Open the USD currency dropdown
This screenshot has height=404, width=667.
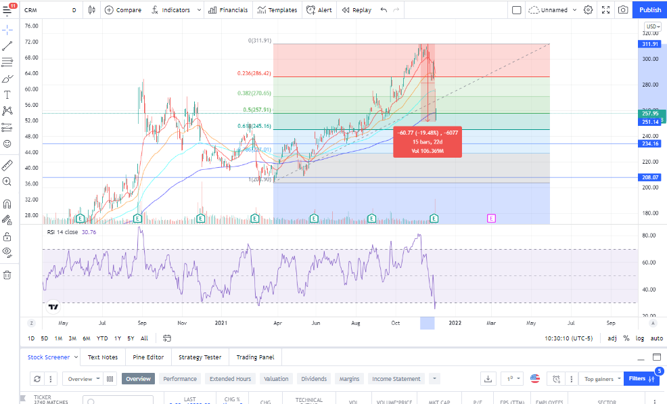click(653, 26)
